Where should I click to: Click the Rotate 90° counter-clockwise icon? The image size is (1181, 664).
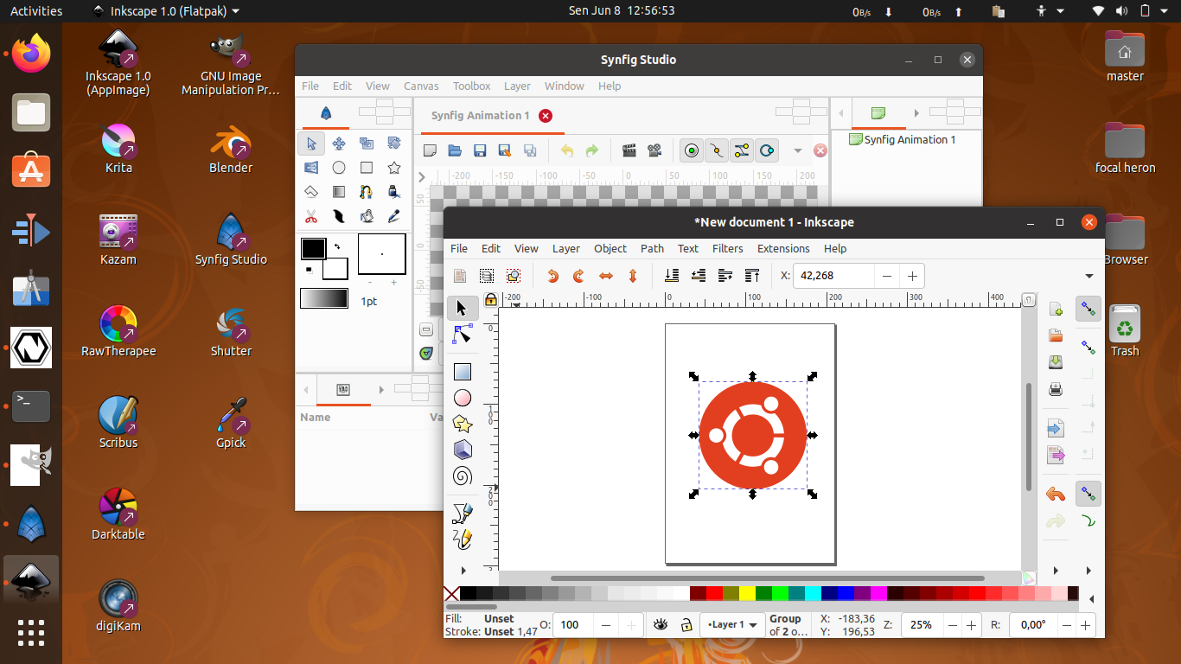(x=553, y=276)
